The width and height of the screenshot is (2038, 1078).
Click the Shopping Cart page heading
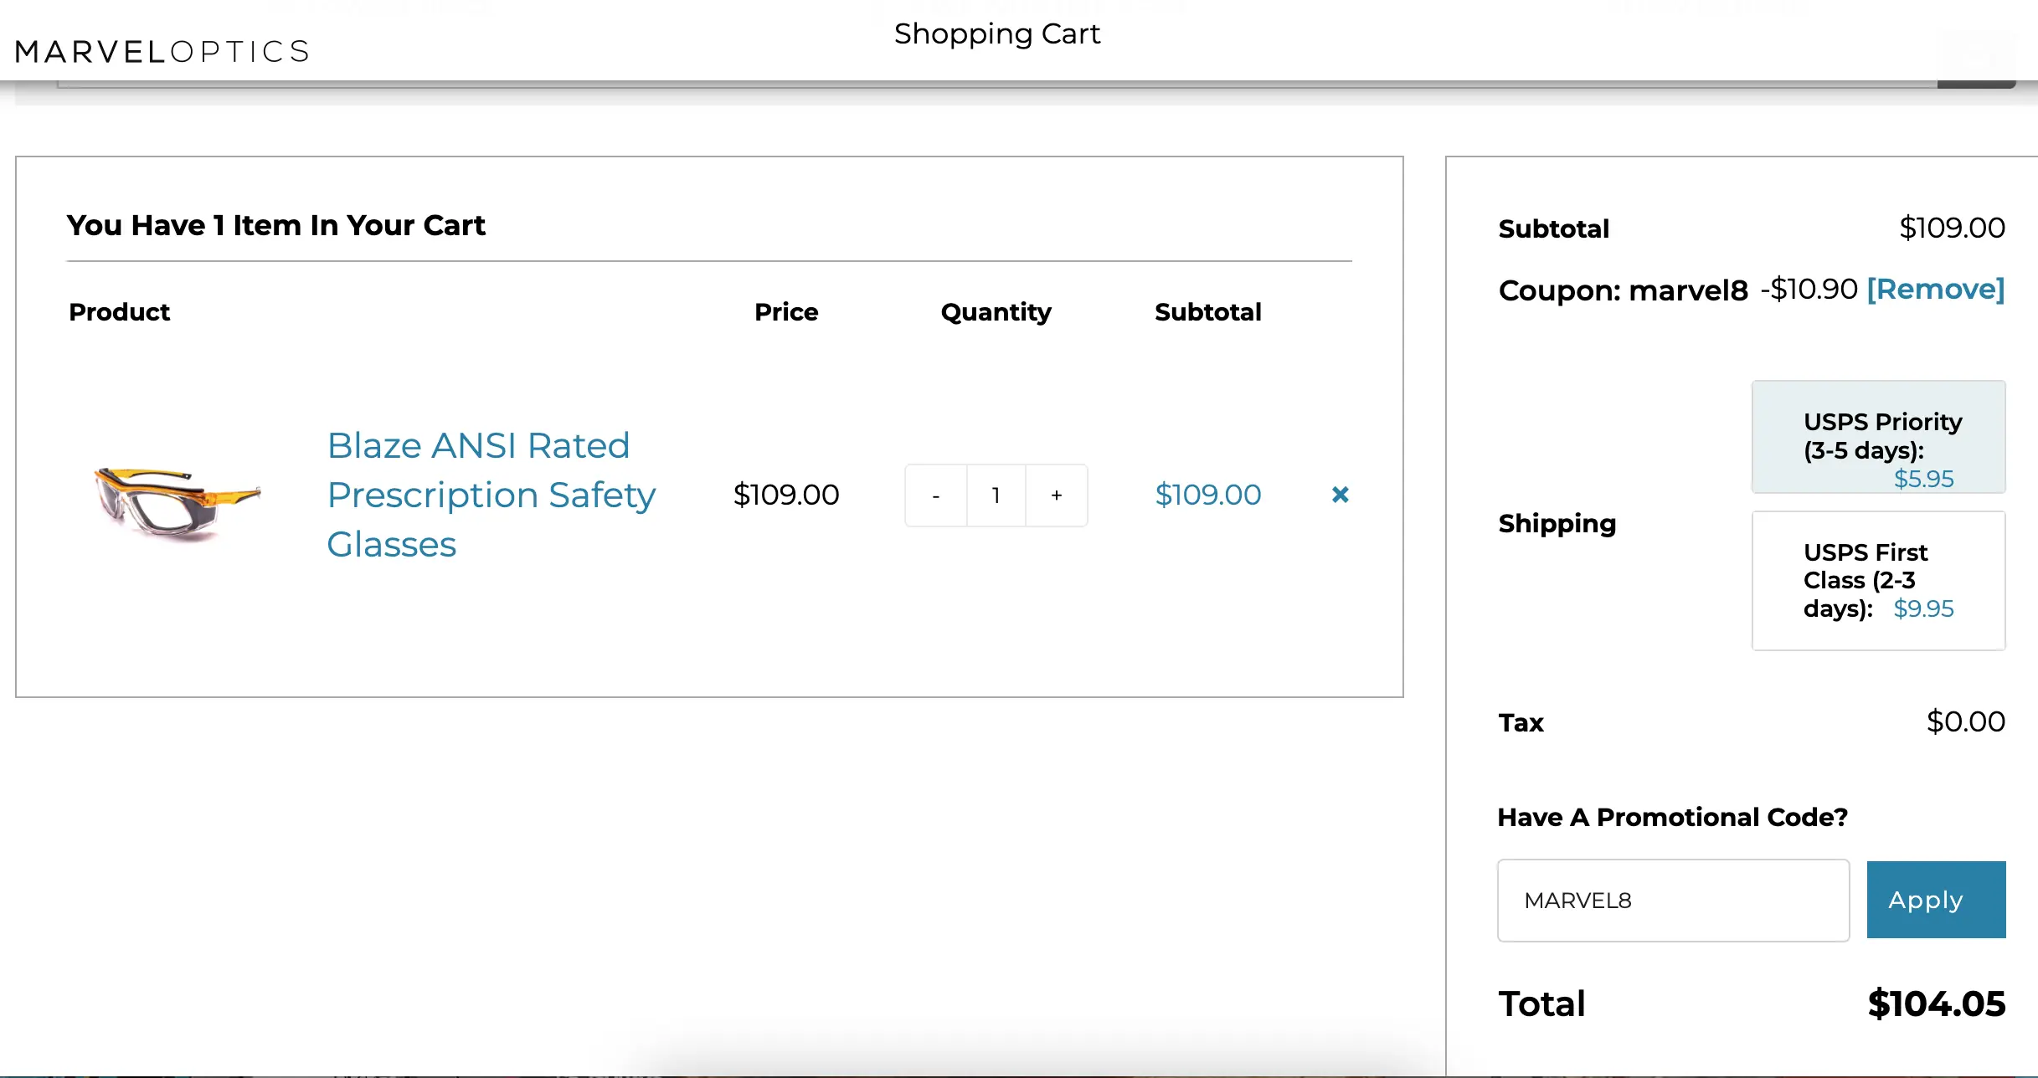(x=996, y=34)
